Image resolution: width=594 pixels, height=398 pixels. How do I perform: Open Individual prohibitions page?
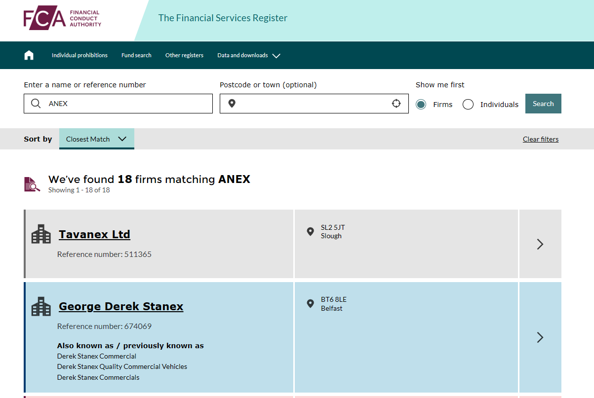[x=79, y=55]
